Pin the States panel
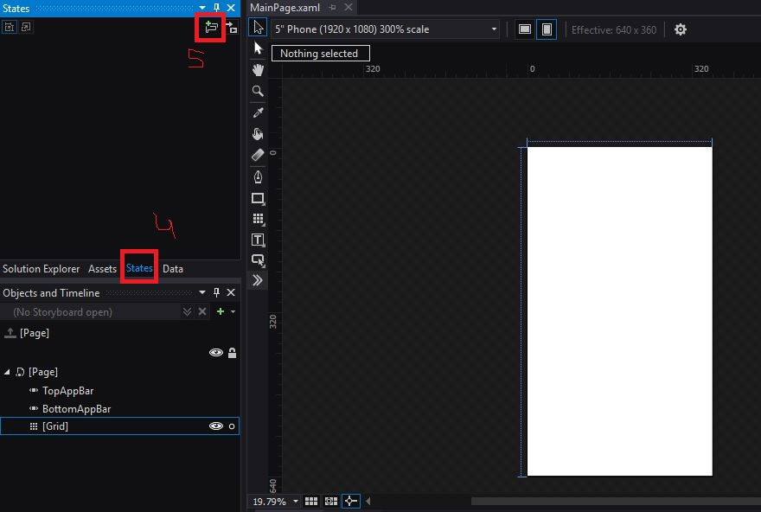 (216, 8)
